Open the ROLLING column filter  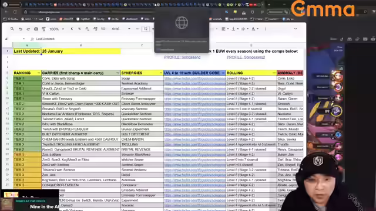click(274, 73)
